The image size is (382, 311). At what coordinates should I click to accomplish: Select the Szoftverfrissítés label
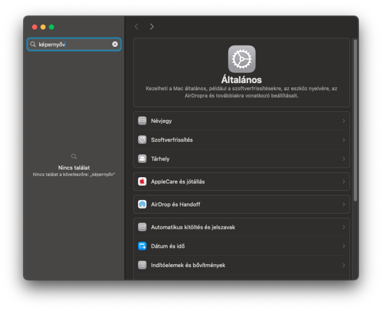point(172,140)
